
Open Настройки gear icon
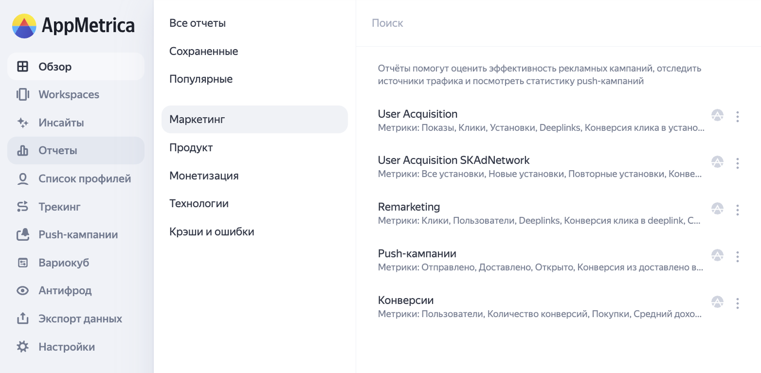[23, 347]
